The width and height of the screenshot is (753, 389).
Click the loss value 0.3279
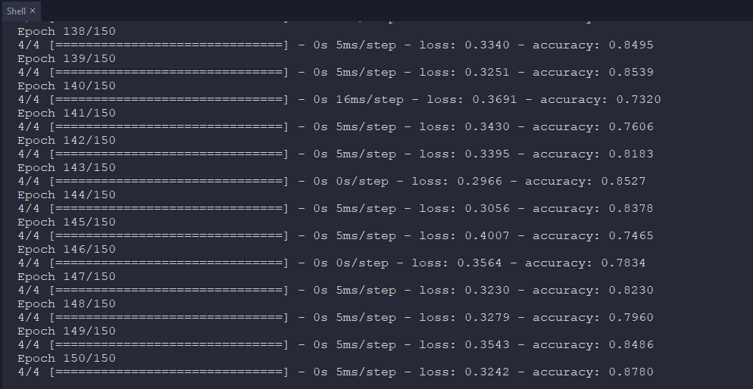tap(487, 318)
